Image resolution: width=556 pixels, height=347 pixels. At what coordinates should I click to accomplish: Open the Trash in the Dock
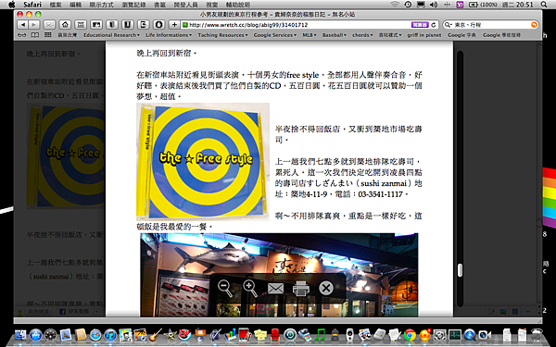coord(537,335)
